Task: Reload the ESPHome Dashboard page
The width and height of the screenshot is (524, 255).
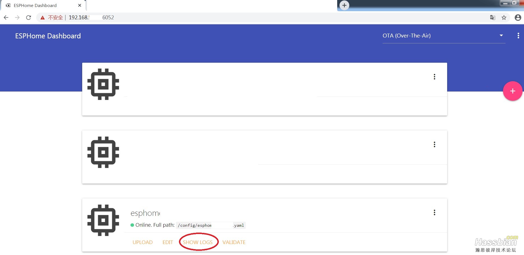Action: pyautogui.click(x=29, y=17)
